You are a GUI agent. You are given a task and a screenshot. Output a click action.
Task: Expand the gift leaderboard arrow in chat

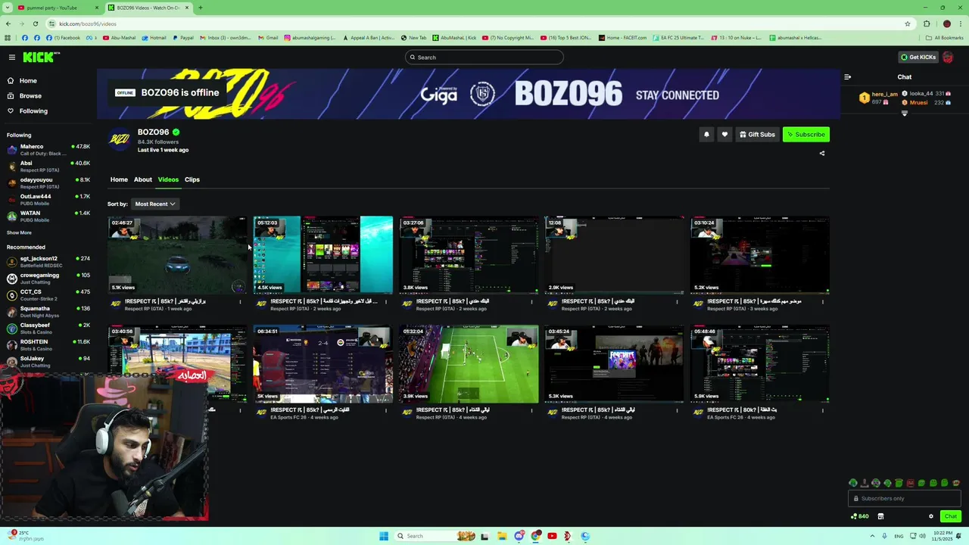tap(905, 114)
